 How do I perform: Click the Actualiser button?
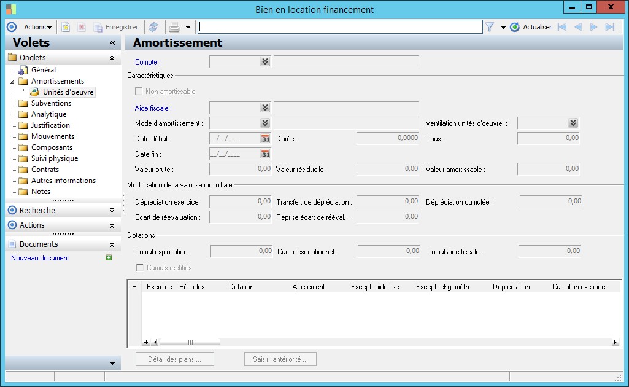click(x=531, y=27)
